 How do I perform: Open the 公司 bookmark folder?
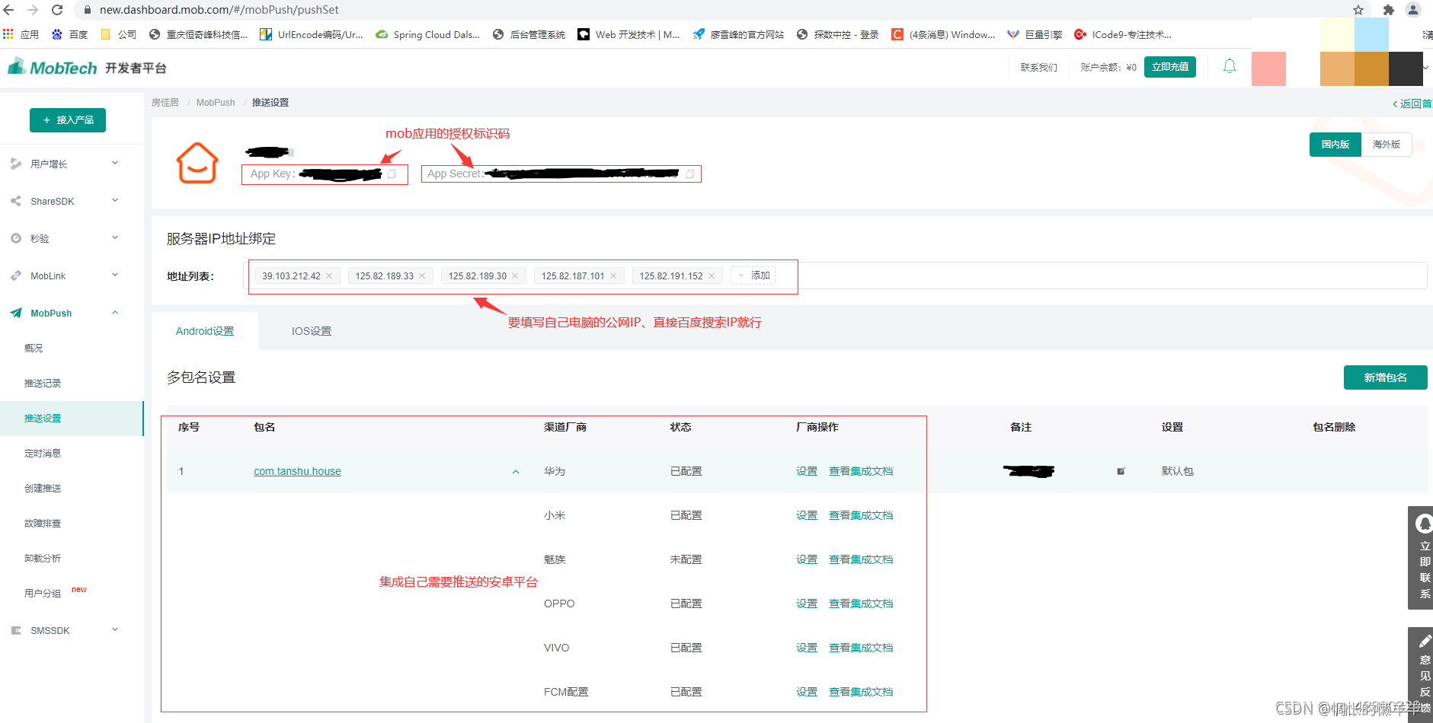coord(119,34)
